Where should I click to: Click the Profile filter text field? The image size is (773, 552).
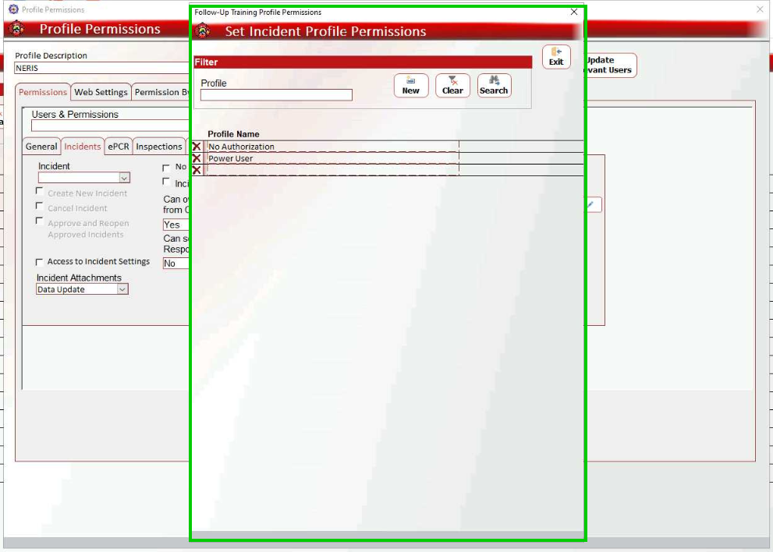point(276,95)
